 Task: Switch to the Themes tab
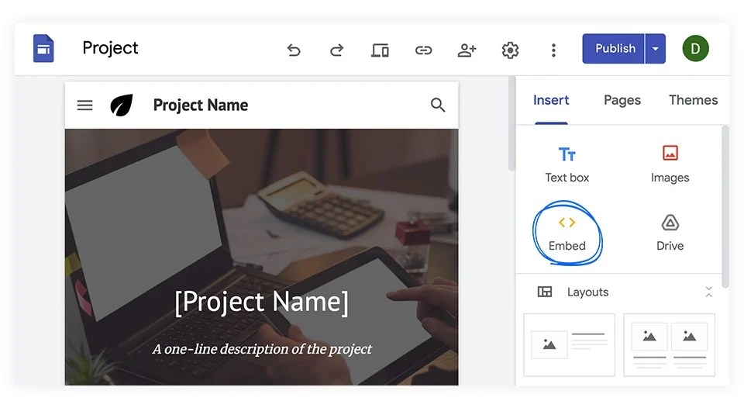click(x=693, y=100)
